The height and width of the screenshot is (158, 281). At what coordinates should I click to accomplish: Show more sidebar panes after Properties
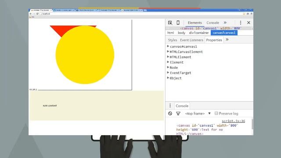coord(227,39)
